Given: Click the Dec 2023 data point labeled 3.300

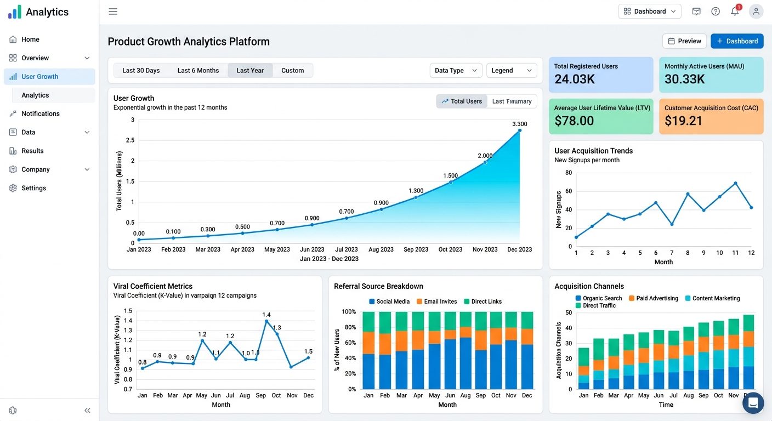Looking at the screenshot, I should pyautogui.click(x=519, y=130).
